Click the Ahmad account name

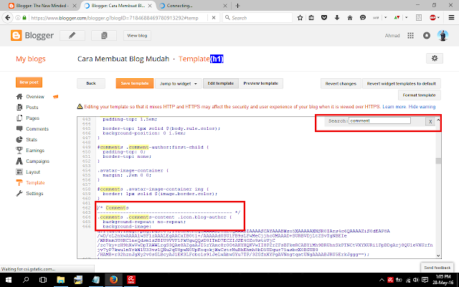point(392,35)
